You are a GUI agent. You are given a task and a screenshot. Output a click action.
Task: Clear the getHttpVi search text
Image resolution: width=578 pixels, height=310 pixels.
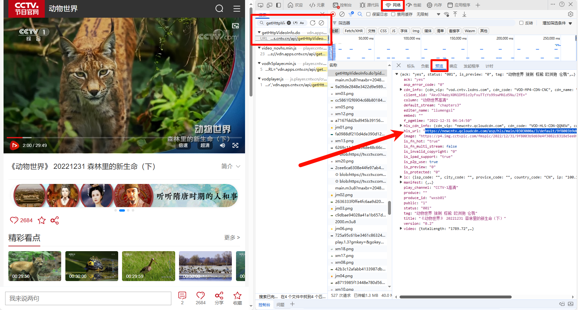289,23
